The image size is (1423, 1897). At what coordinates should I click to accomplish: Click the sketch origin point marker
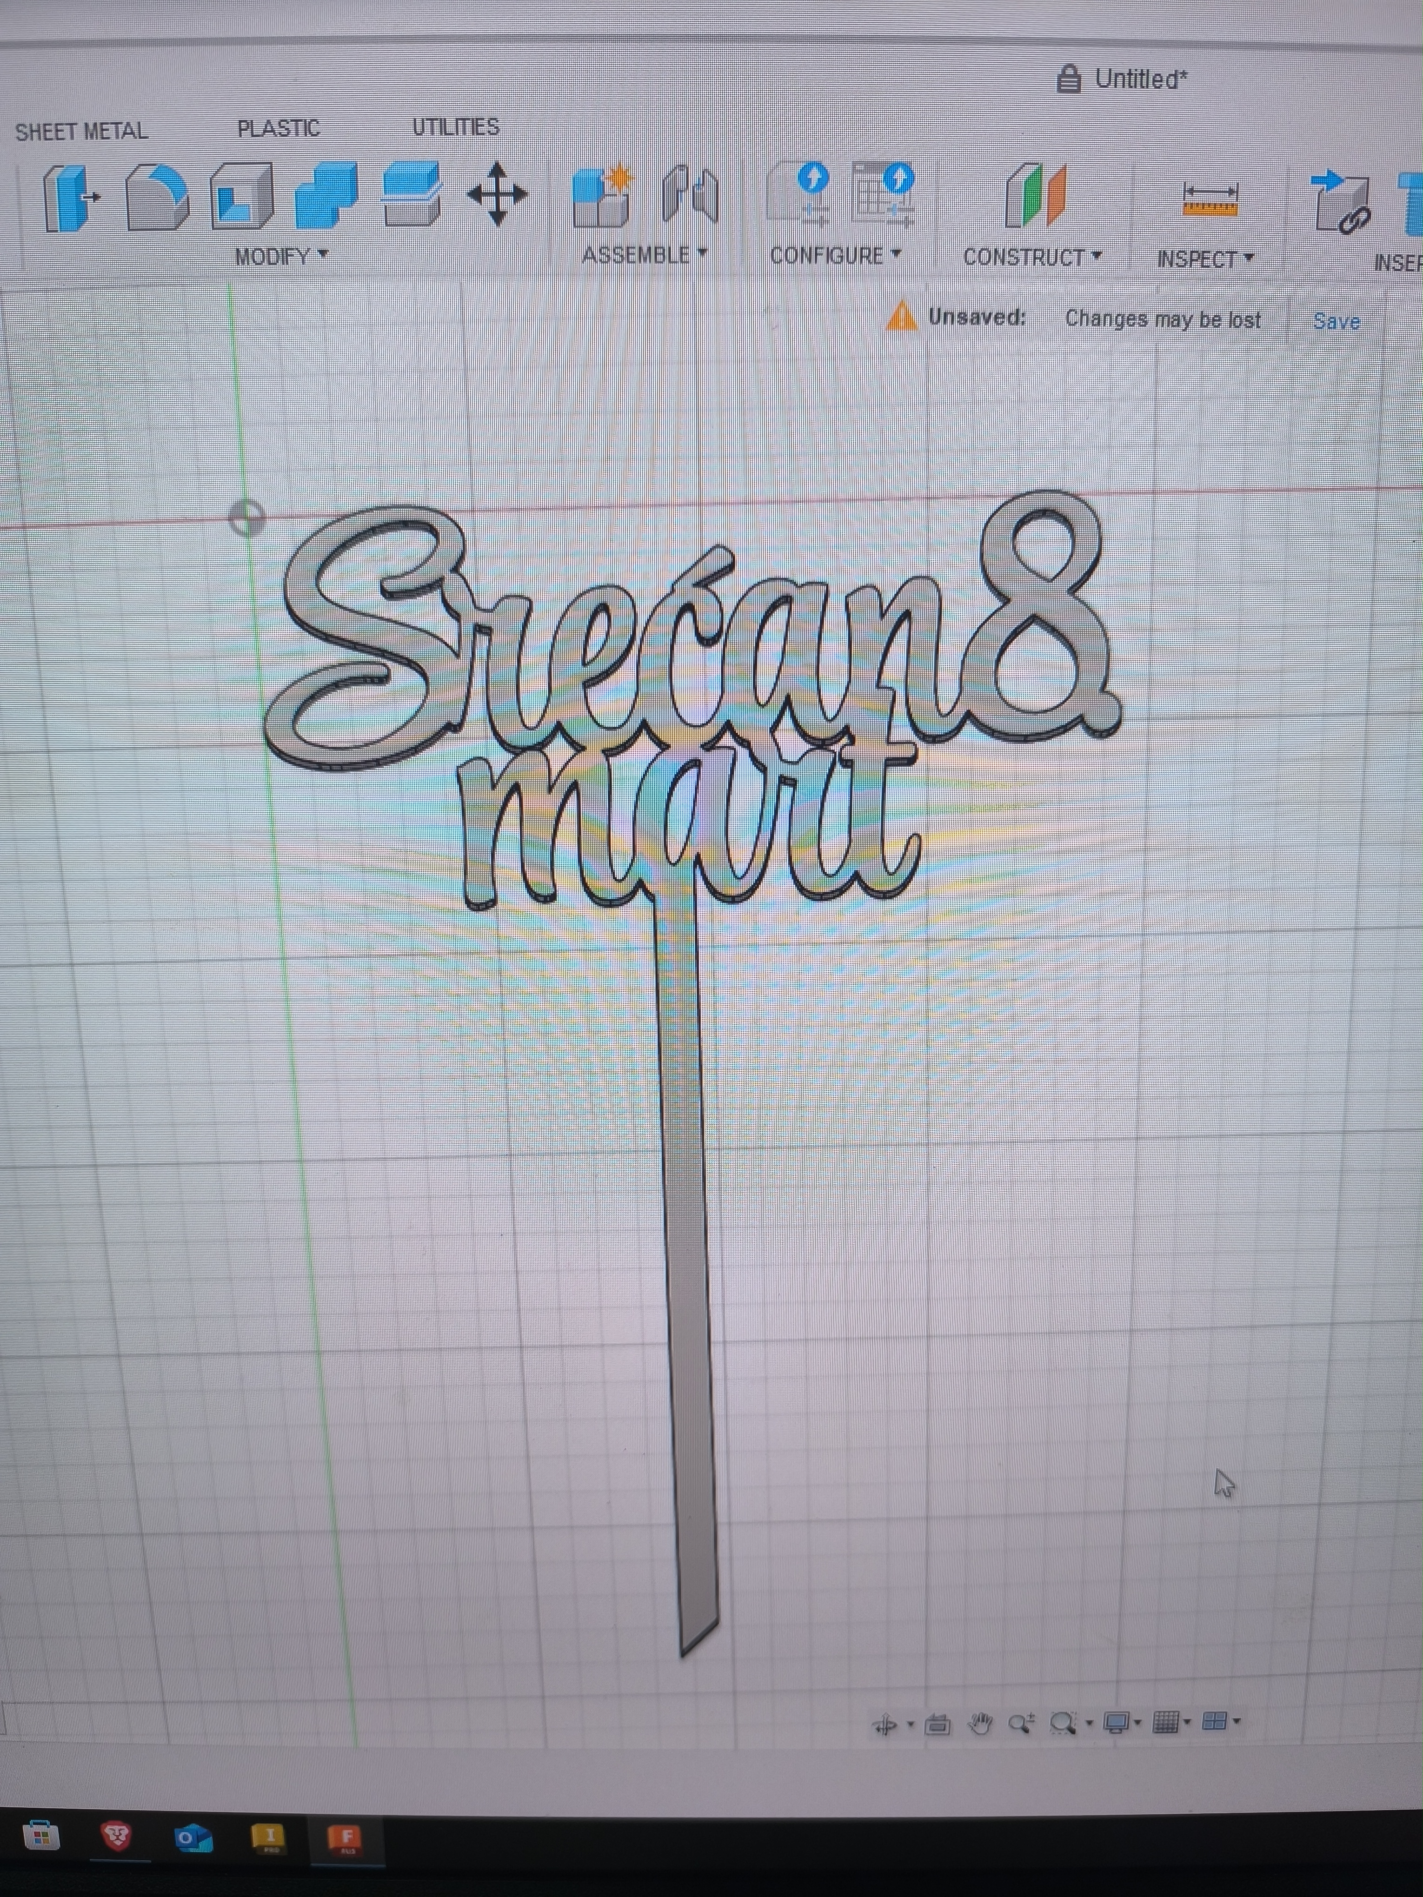pos(248,519)
